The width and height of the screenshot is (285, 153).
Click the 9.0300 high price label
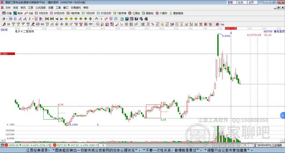click(x=226, y=36)
